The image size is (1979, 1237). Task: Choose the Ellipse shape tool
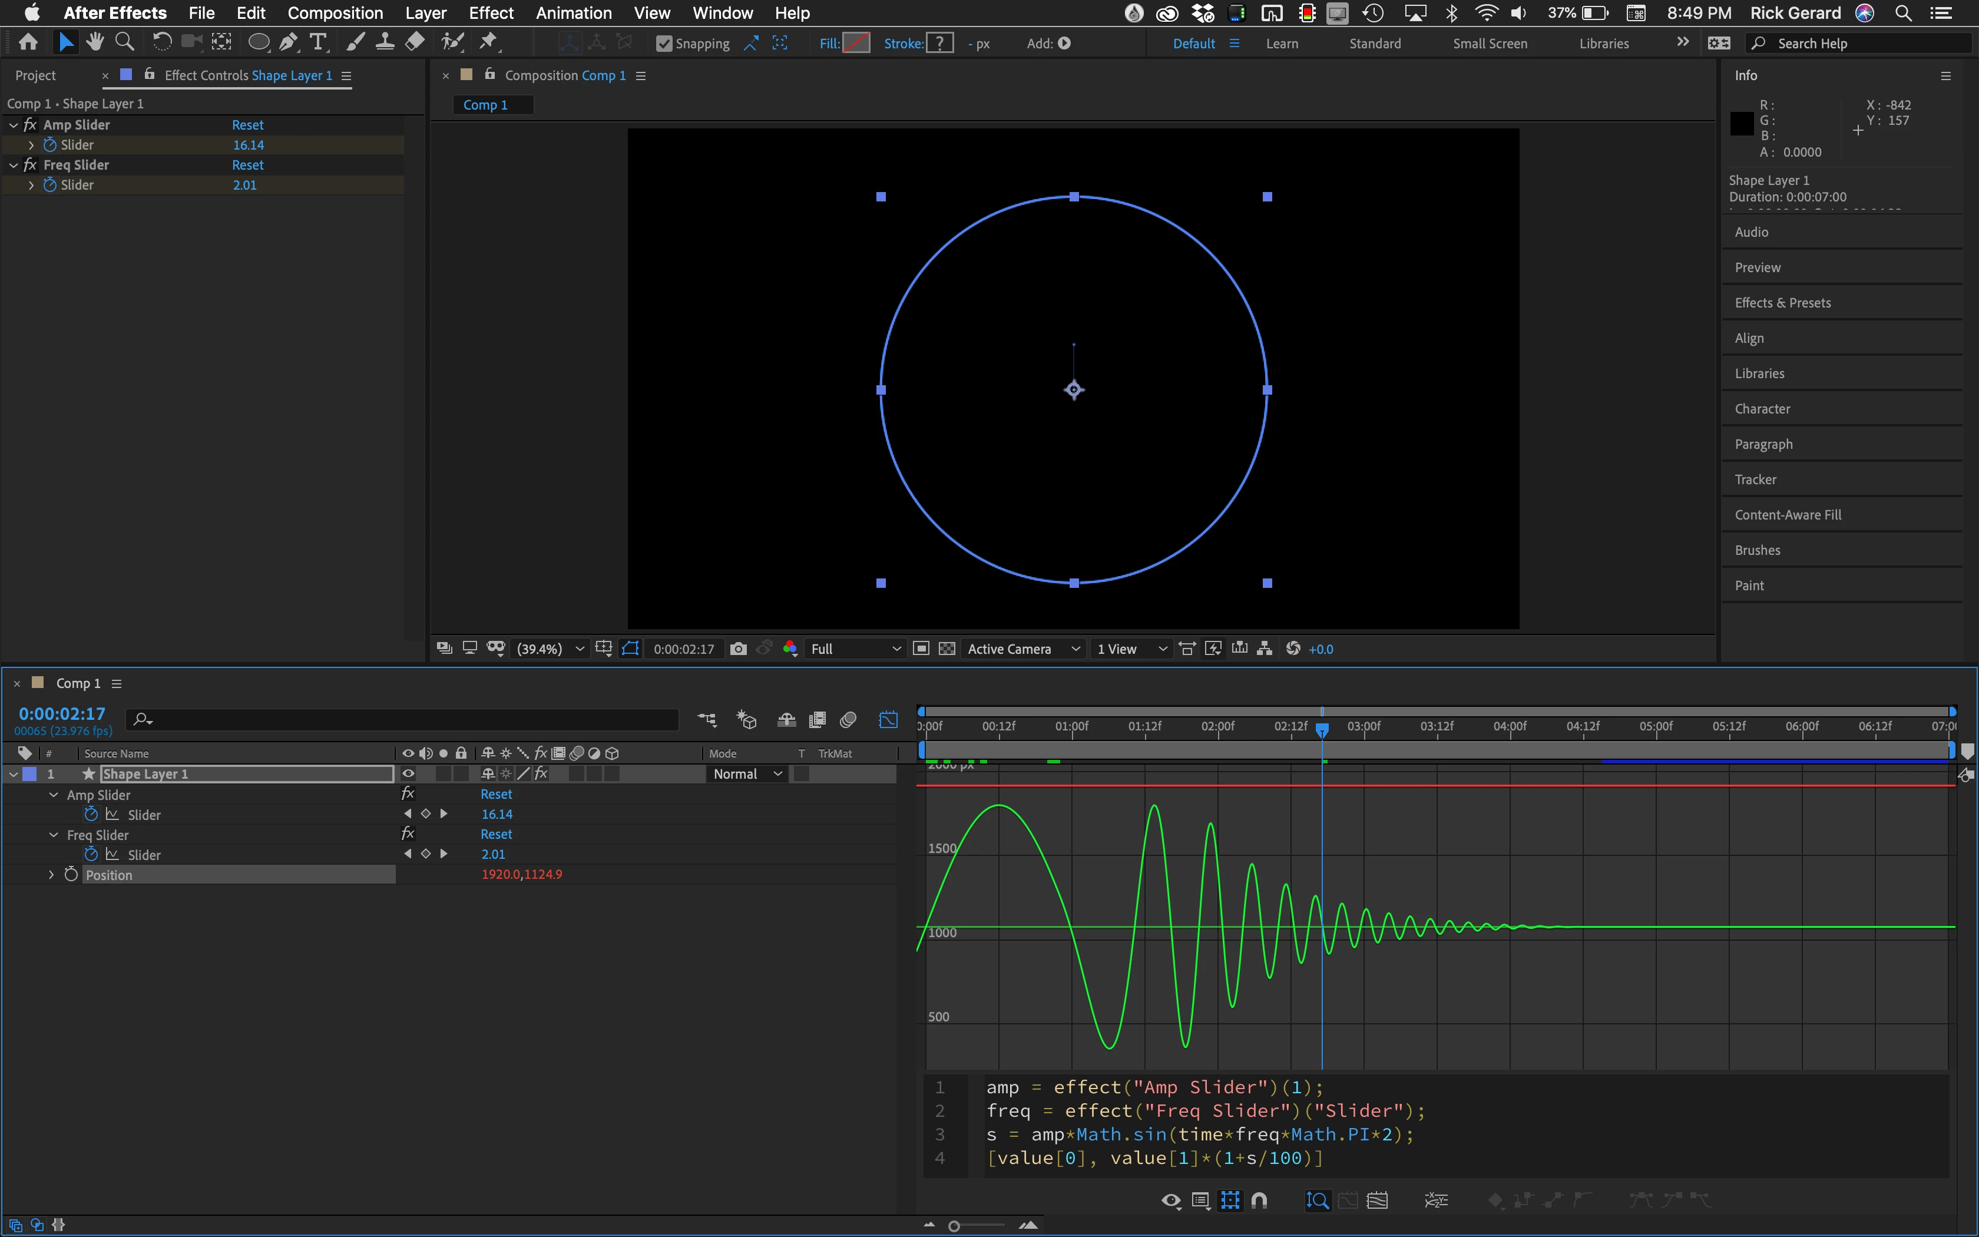[259, 42]
